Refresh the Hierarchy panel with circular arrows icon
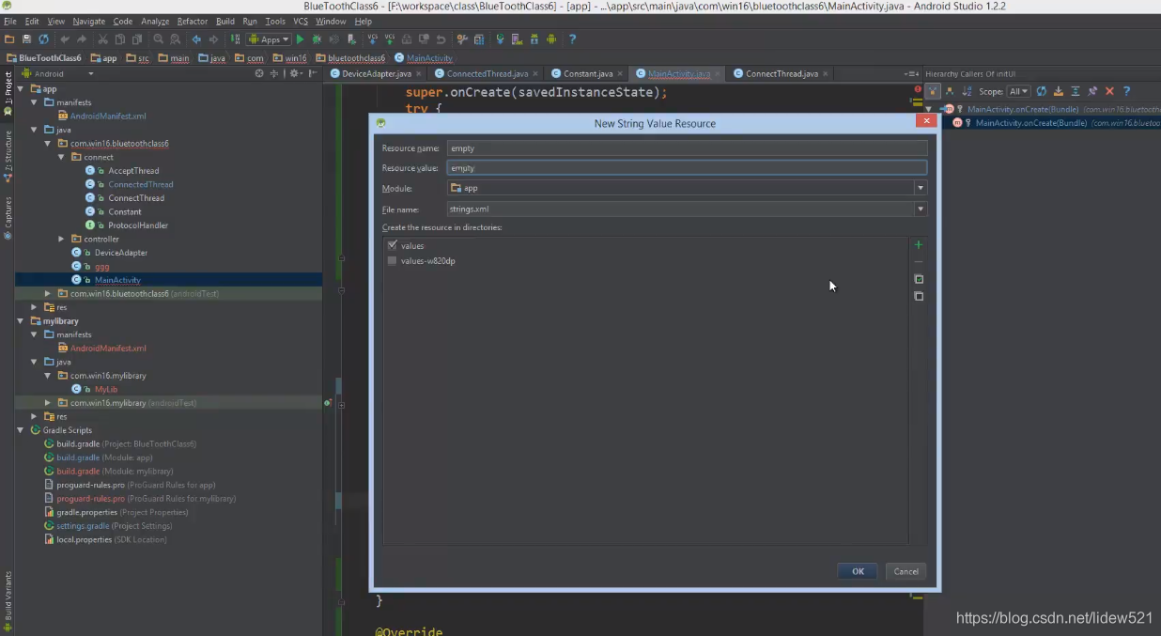 1041,91
